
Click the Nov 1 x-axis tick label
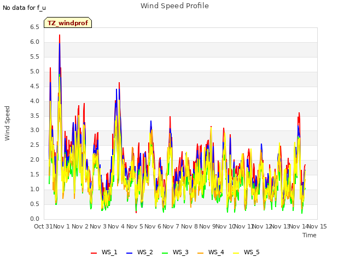click(x=62, y=226)
